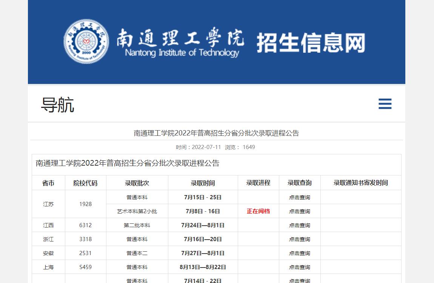Click the 录取通知书寄发时间 column header
The image size is (434, 283).
(x=361, y=183)
